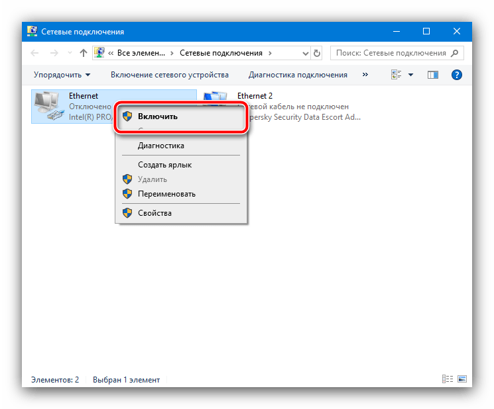
Task: Click 'Диагностика подключения' toolbar command
Action: (298, 75)
